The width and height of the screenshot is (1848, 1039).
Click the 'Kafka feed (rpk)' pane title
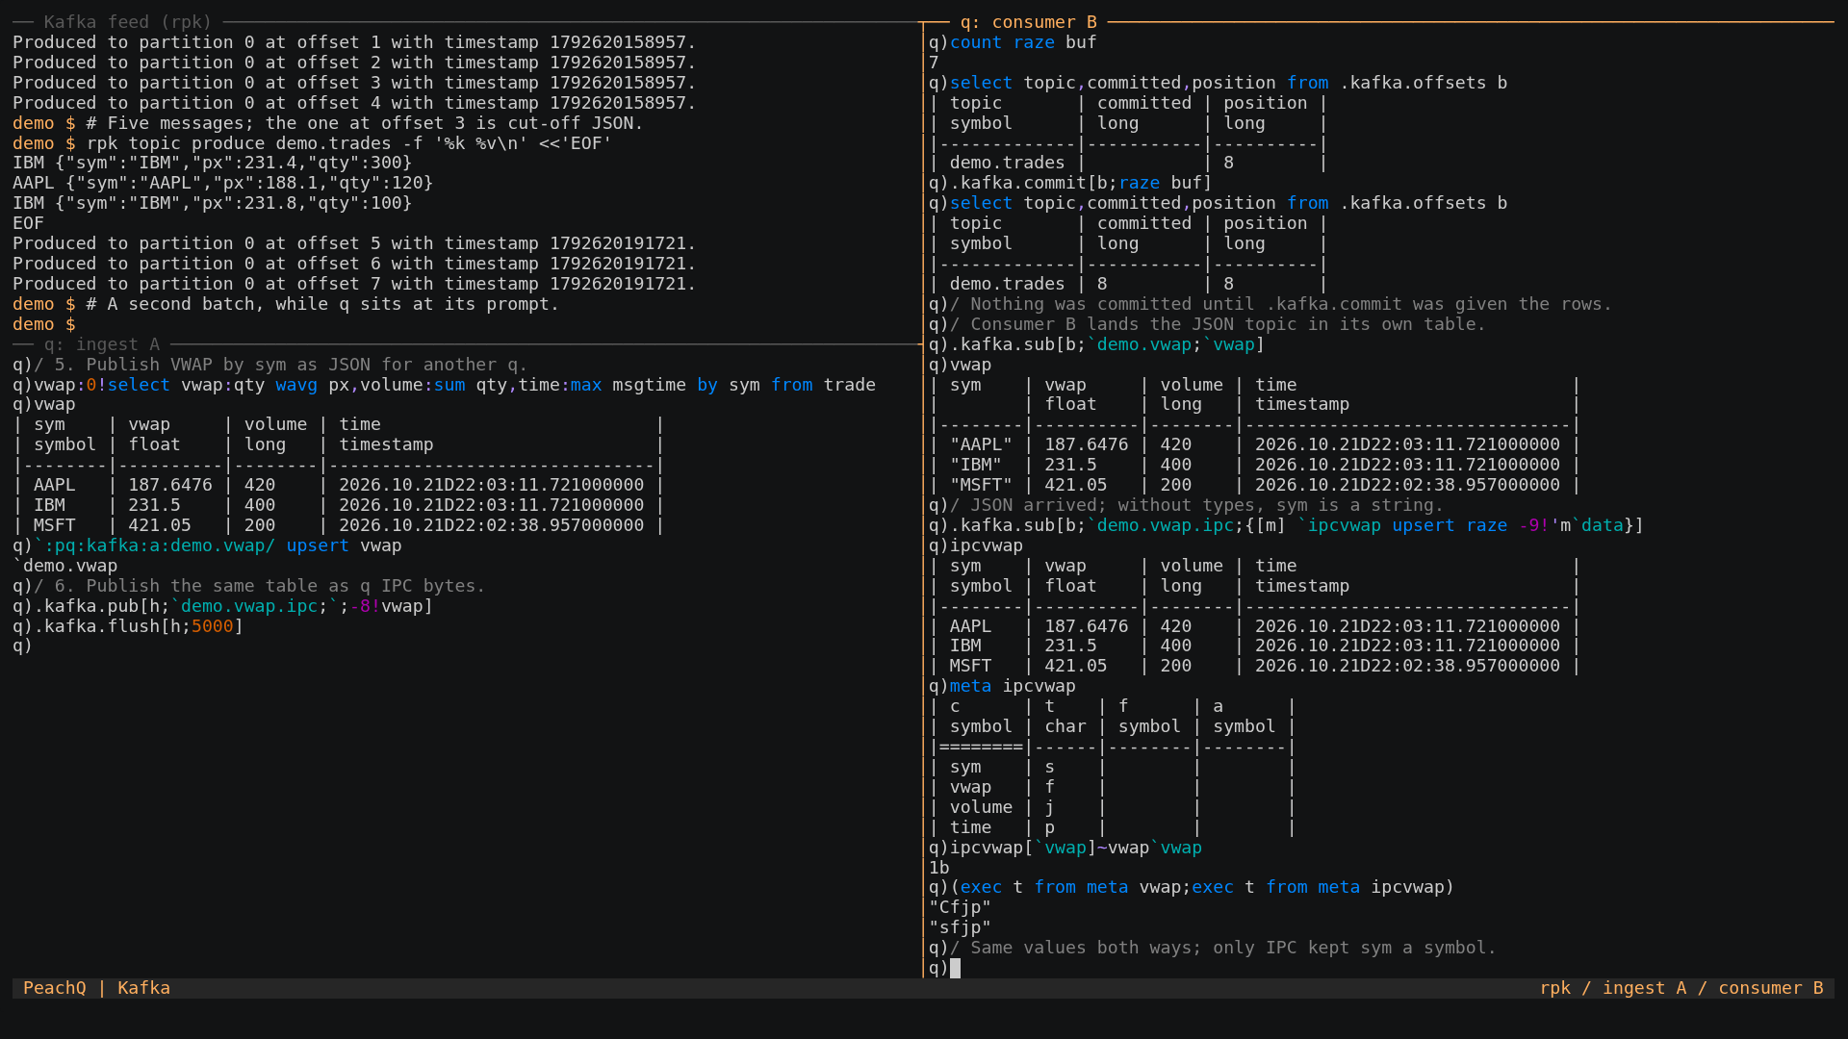pyautogui.click(x=127, y=22)
